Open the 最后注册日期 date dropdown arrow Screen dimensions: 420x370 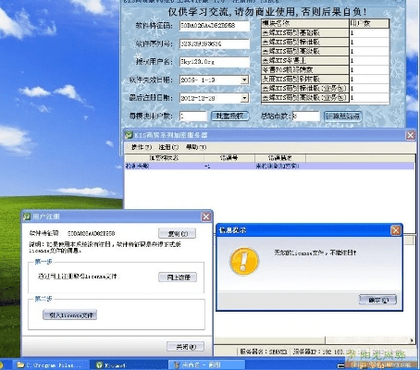coord(244,98)
